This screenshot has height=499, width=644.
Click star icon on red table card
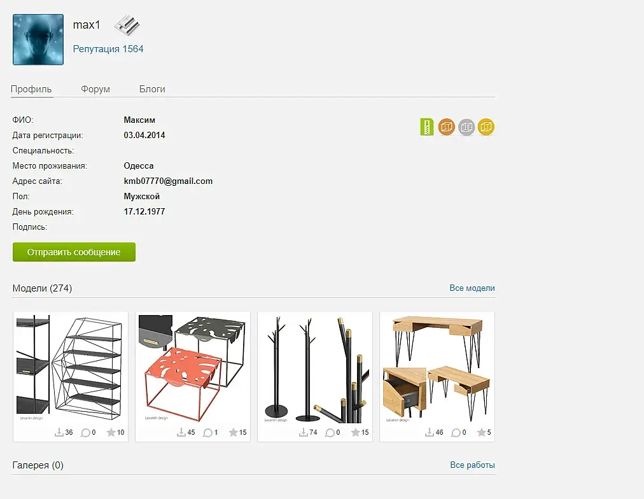coord(234,432)
